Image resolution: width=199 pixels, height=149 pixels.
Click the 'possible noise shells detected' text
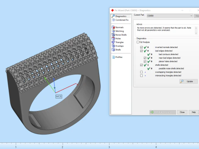(171, 68)
